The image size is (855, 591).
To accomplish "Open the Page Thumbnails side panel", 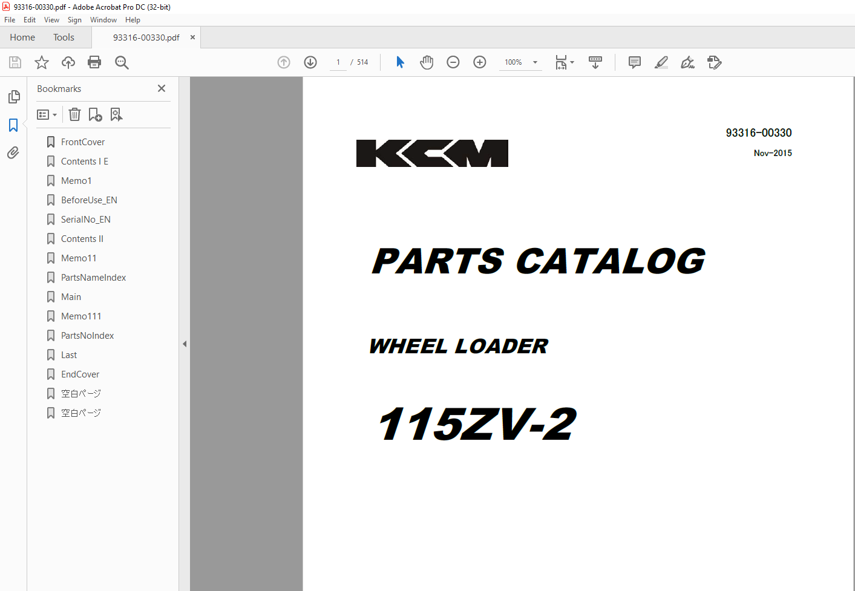I will pyautogui.click(x=13, y=97).
